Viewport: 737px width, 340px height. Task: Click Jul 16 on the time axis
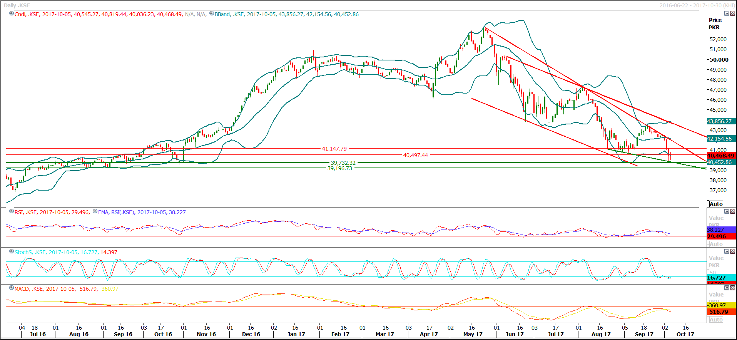(x=38, y=334)
